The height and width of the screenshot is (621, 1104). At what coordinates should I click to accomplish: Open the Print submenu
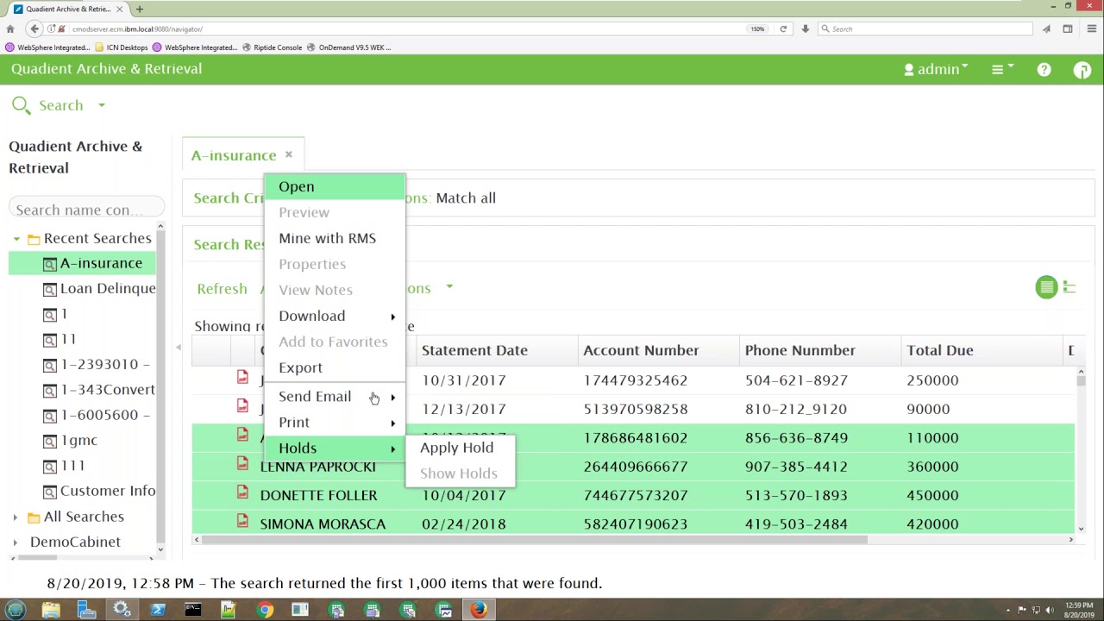coord(335,423)
